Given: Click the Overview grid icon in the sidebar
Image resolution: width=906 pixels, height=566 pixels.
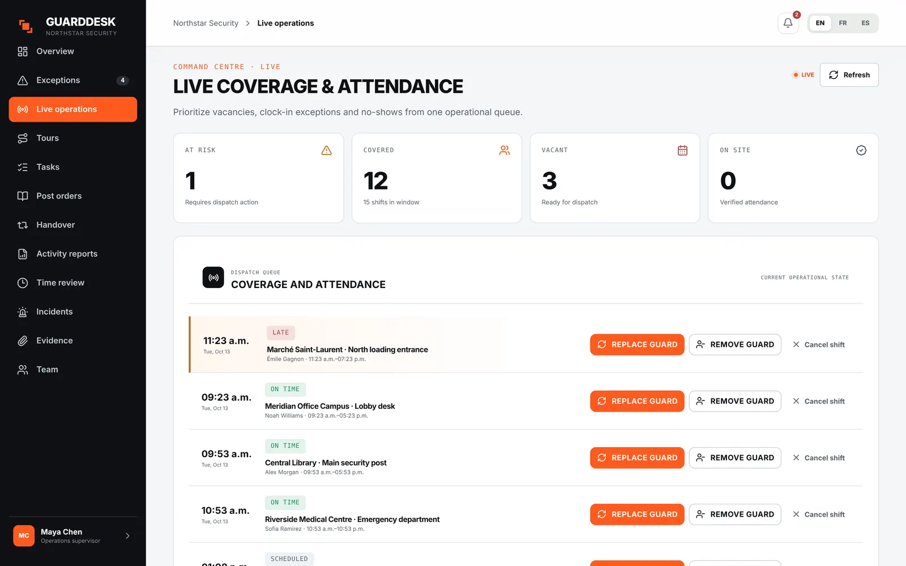Looking at the screenshot, I should pyautogui.click(x=23, y=52).
